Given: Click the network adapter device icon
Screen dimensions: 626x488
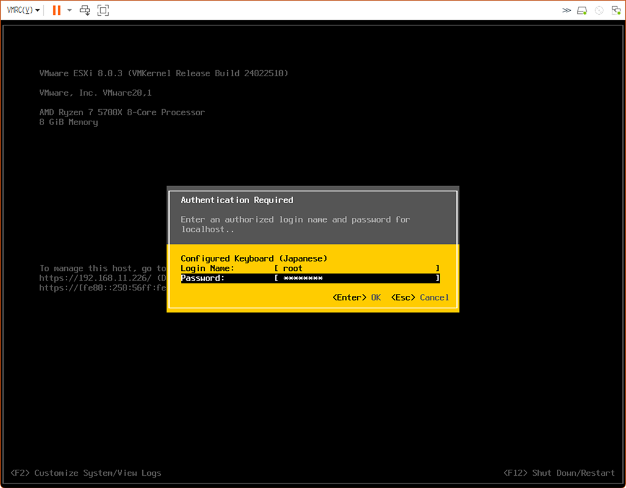Looking at the screenshot, I should tap(616, 10).
